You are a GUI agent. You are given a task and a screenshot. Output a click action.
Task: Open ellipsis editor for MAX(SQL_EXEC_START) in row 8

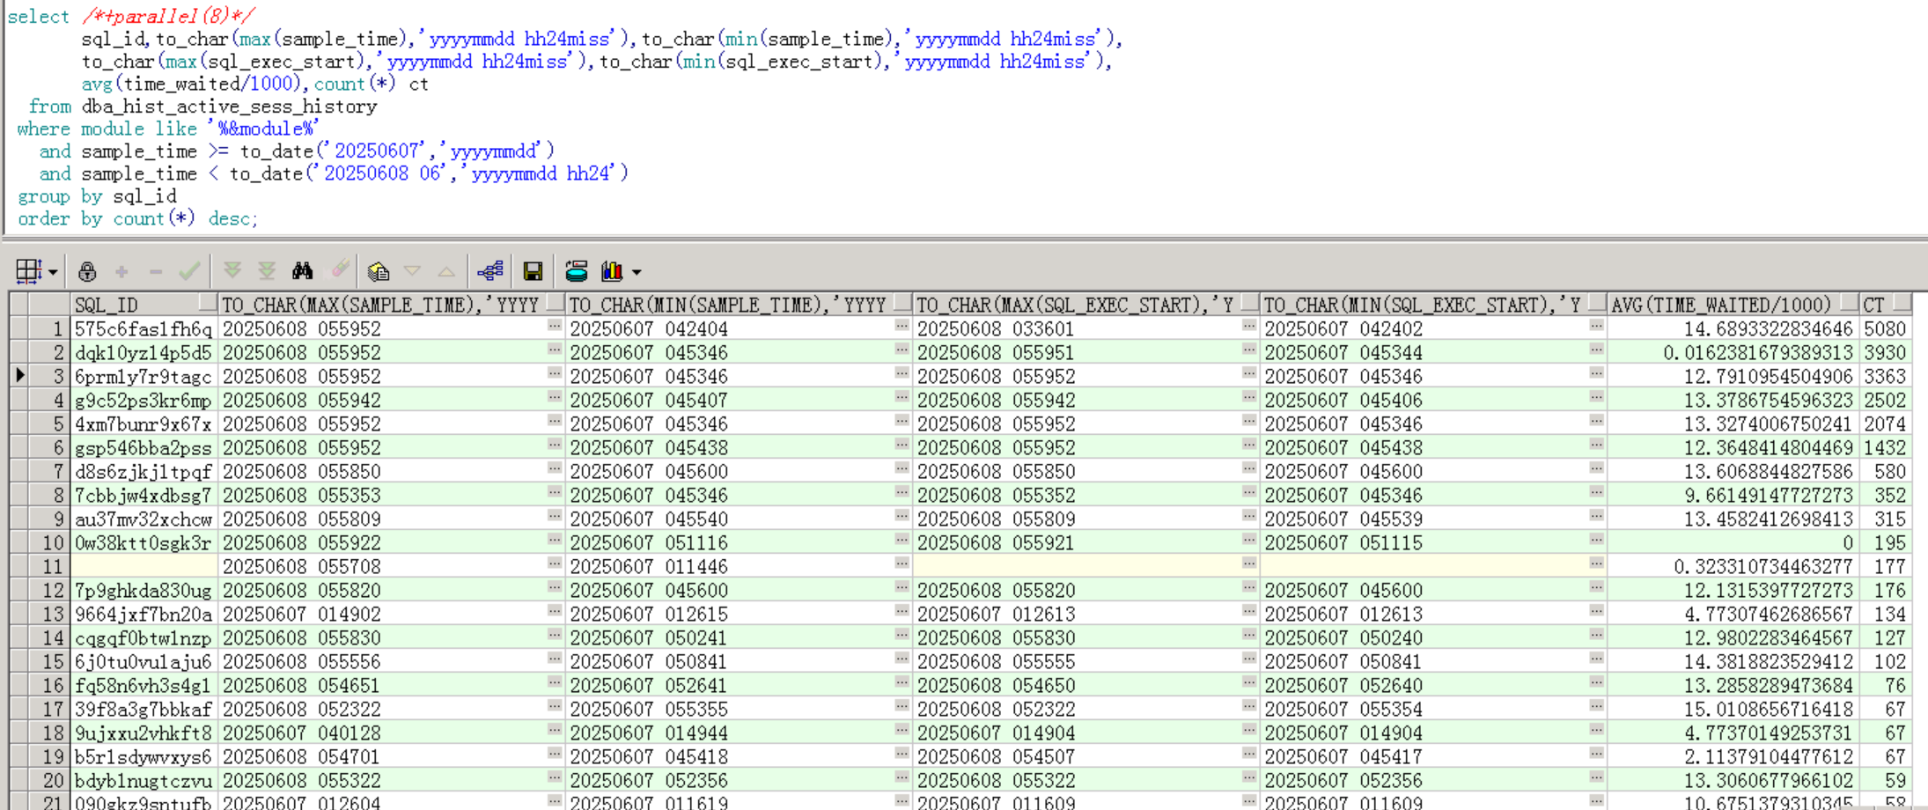pyautogui.click(x=1249, y=492)
